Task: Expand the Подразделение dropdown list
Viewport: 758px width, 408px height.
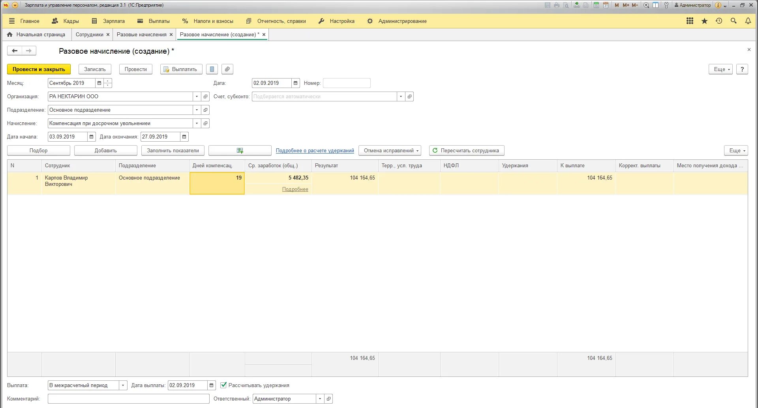Action: (x=197, y=110)
